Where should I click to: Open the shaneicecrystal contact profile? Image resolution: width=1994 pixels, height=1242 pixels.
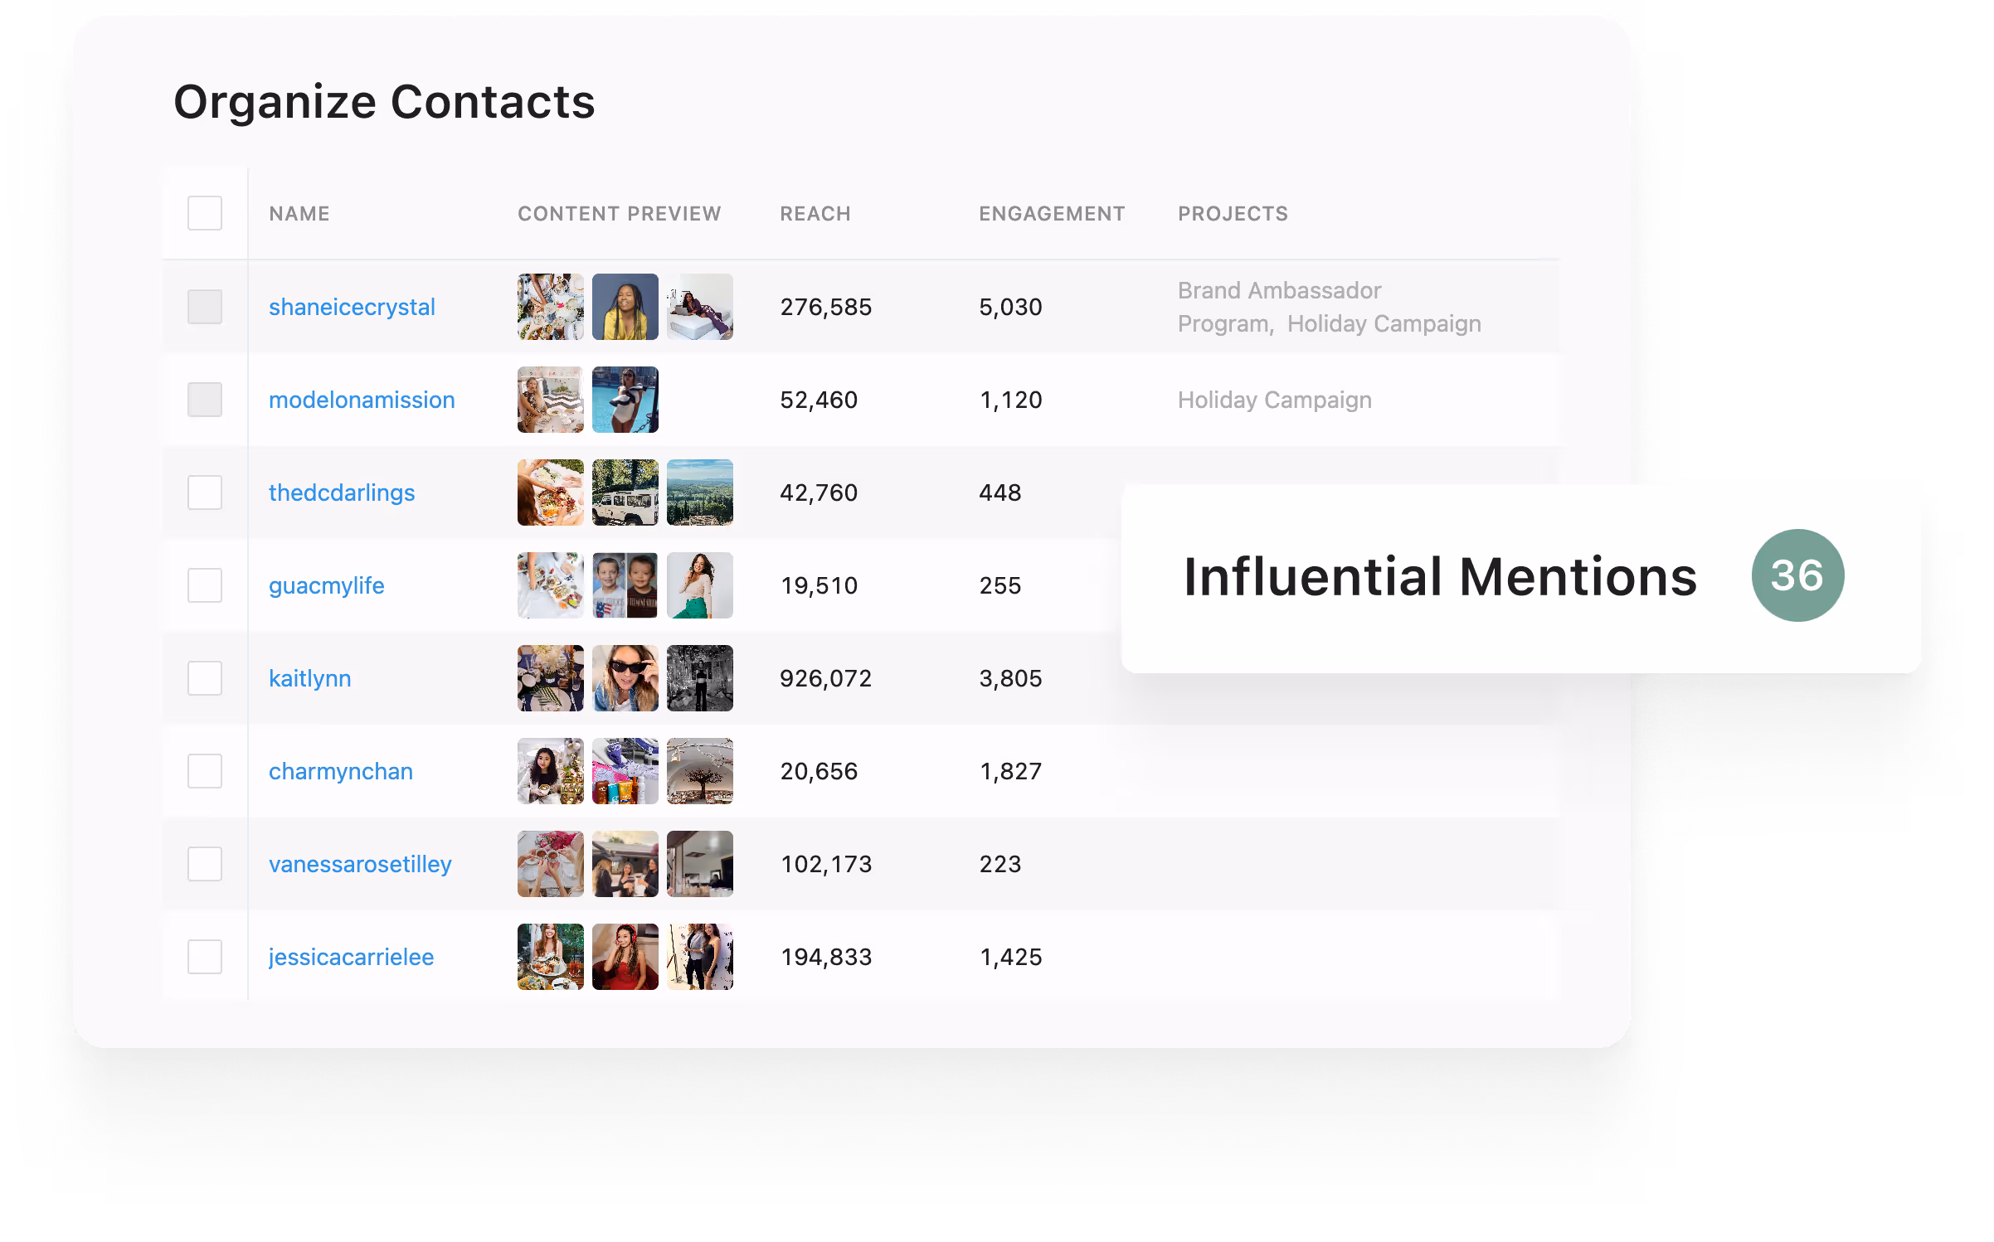pos(352,307)
